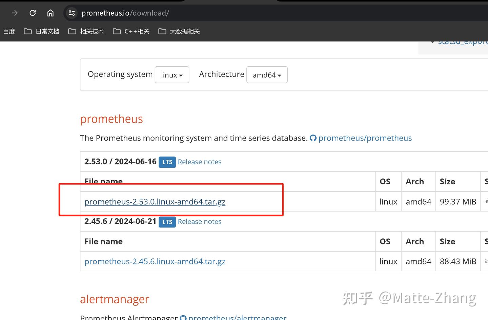
Task: Open the prometheus/prometheus repository link
Action: [365, 138]
